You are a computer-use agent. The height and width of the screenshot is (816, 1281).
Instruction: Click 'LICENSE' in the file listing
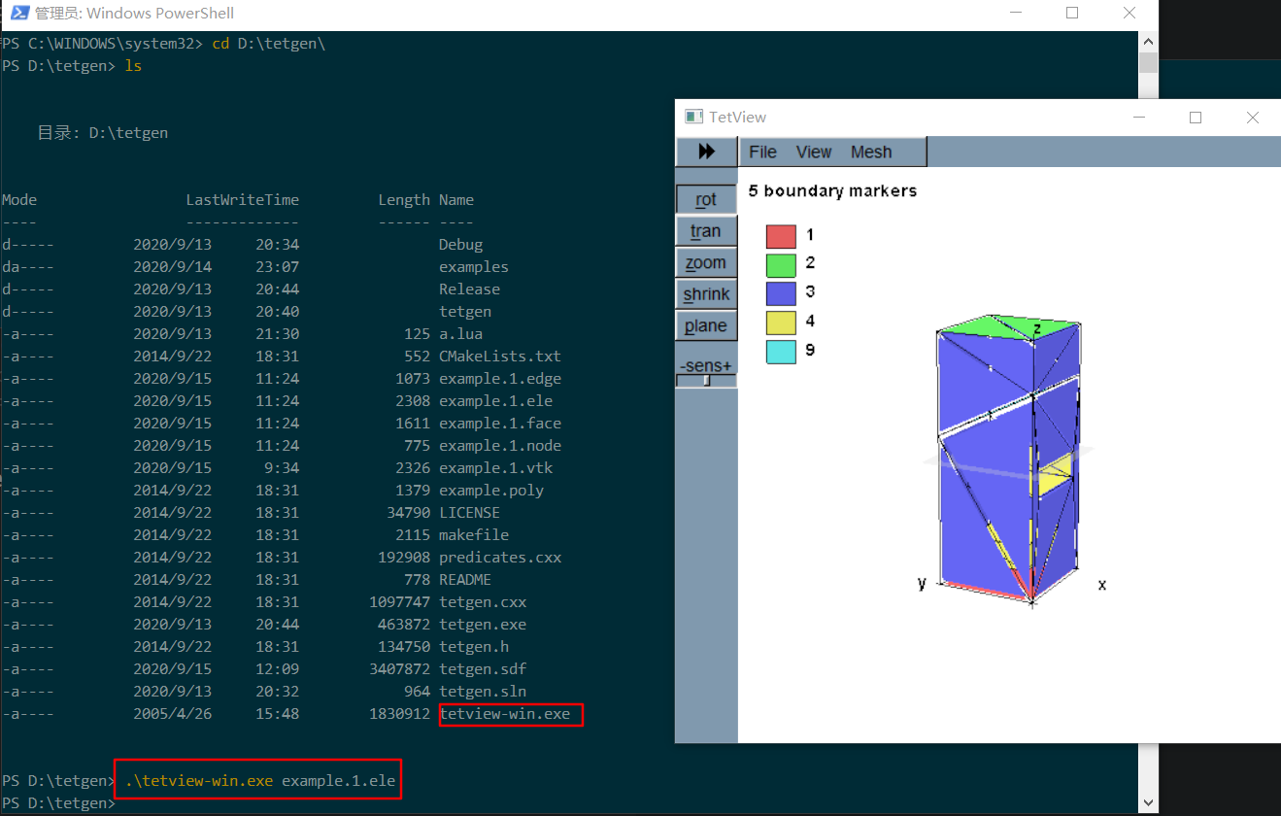tap(469, 512)
